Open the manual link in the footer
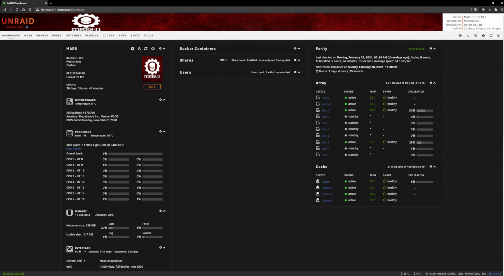Viewport: 504px width, 276px height. [x=496, y=274]
